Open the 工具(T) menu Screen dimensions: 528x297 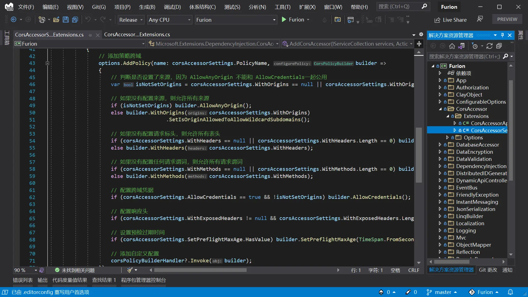point(282,7)
